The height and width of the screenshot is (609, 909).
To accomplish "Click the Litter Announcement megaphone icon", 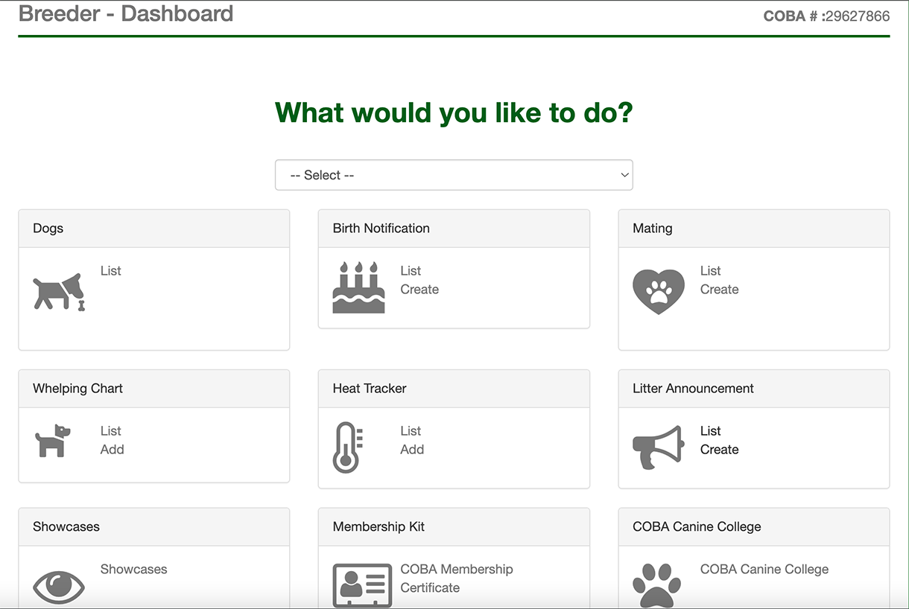I will (x=658, y=447).
